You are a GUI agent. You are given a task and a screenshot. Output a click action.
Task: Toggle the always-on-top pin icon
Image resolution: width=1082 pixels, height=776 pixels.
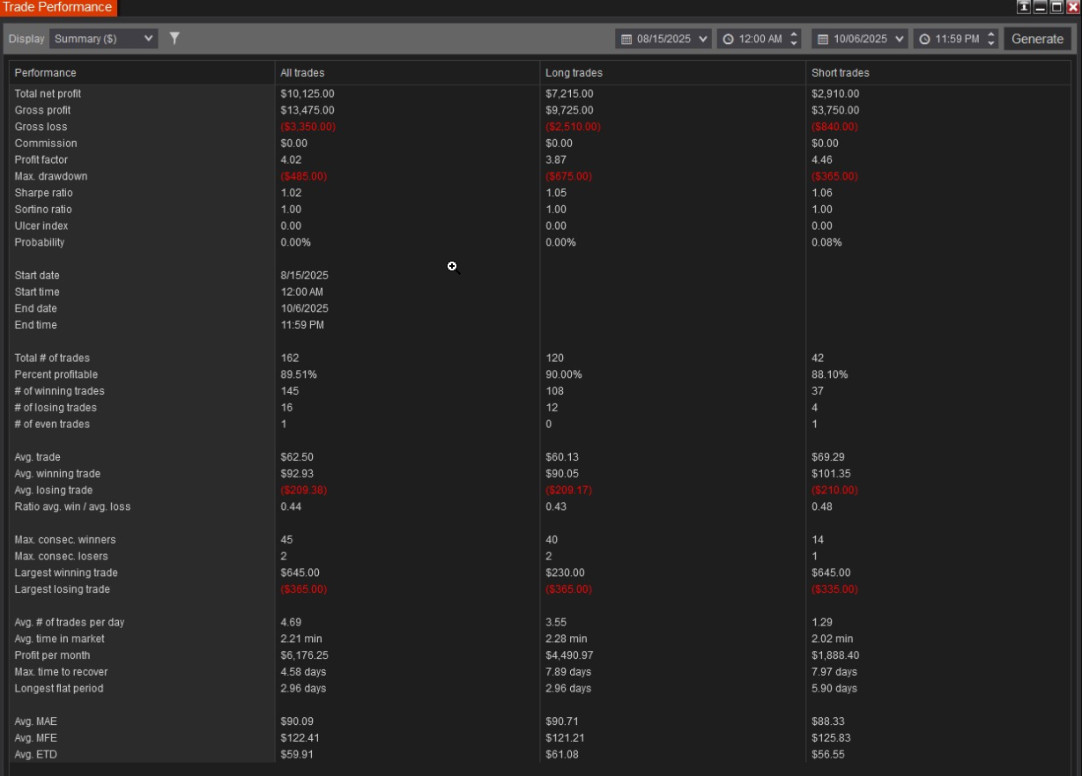[x=1023, y=7]
